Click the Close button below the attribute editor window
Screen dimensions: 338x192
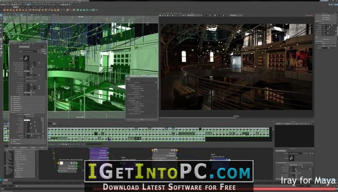click(x=42, y=148)
